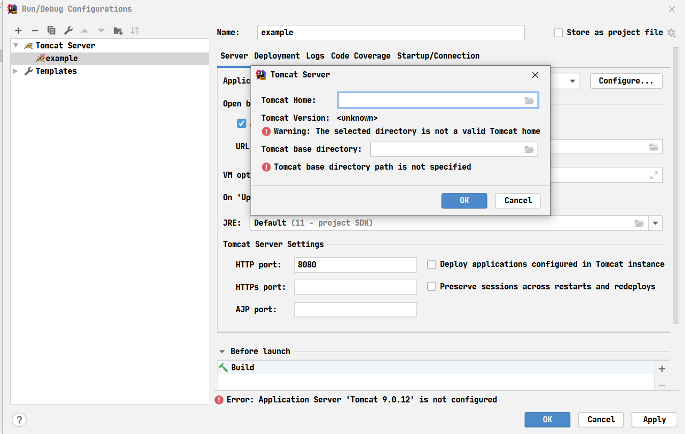Screen dimensions: 685x434
Task: Expand the Templates tree node
Action: tap(16, 71)
